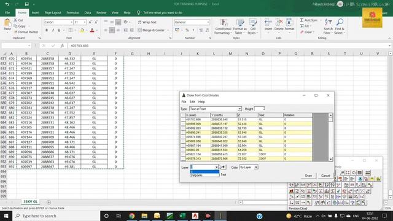Add a new sheet with plus button
This screenshot has height=221, width=393.
49,202
